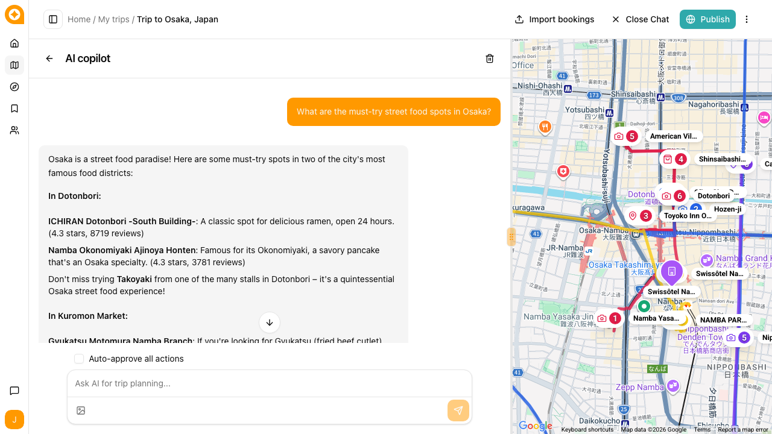Select red camera marker number 5 on map
Image resolution: width=772 pixels, height=434 pixels.
pyautogui.click(x=625, y=136)
